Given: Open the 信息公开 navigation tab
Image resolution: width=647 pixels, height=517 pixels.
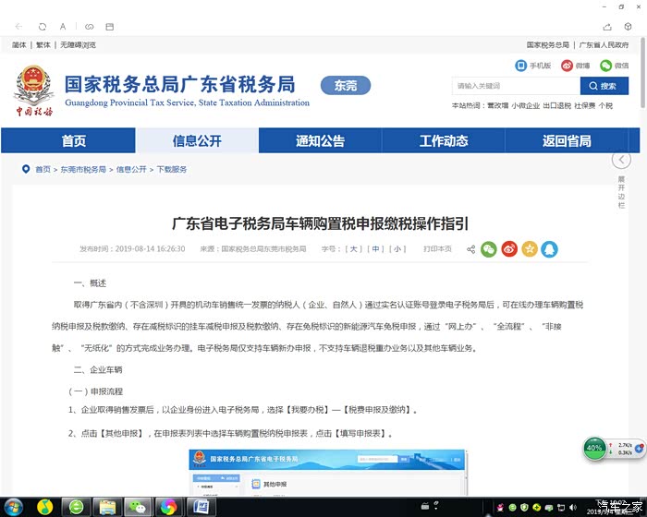Looking at the screenshot, I should (x=197, y=140).
